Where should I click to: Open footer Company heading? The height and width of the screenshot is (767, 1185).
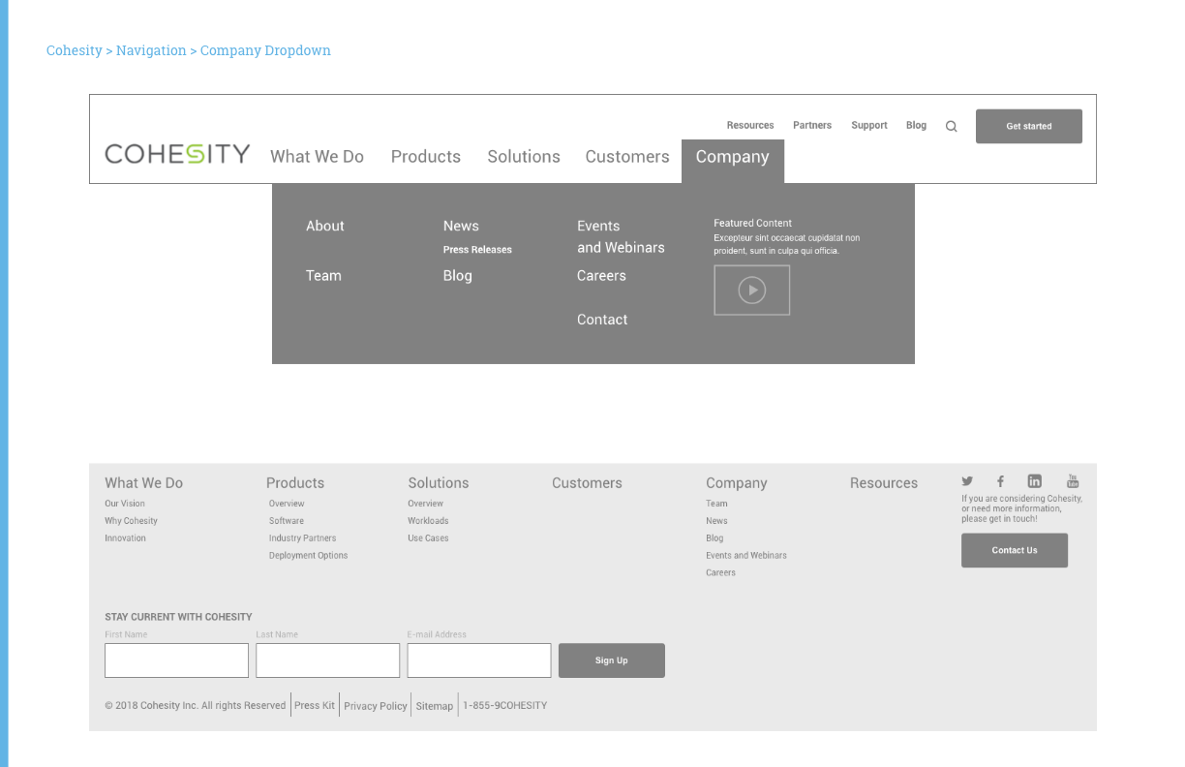(737, 483)
